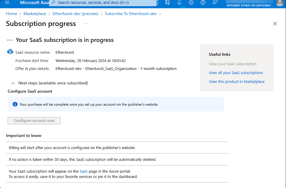Click the Useful links heading

(x=220, y=54)
